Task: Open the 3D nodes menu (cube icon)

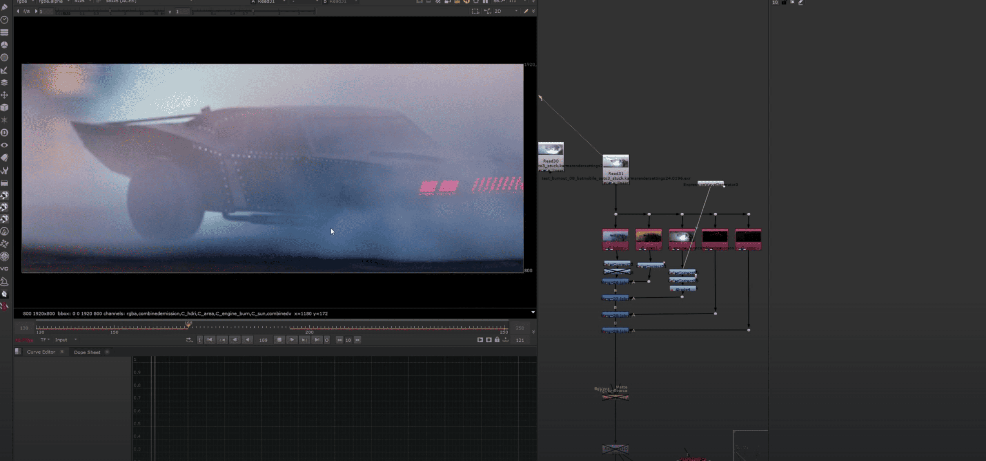Action: 5,107
